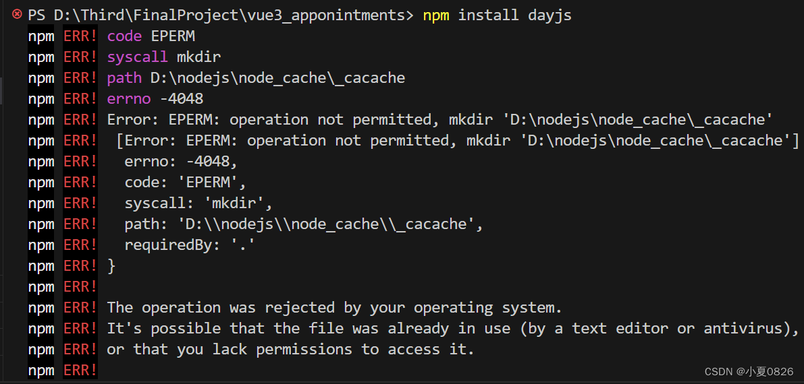
Task: Click the yellow npm command word
Action: pos(436,15)
